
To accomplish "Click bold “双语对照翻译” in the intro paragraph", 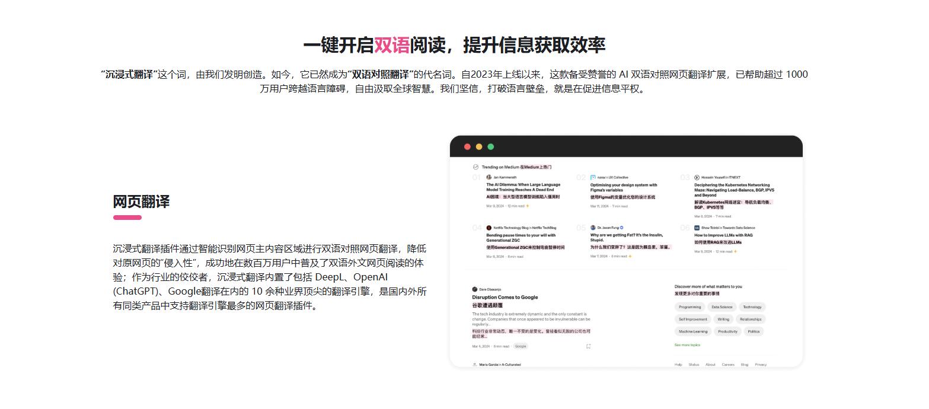I will point(381,75).
